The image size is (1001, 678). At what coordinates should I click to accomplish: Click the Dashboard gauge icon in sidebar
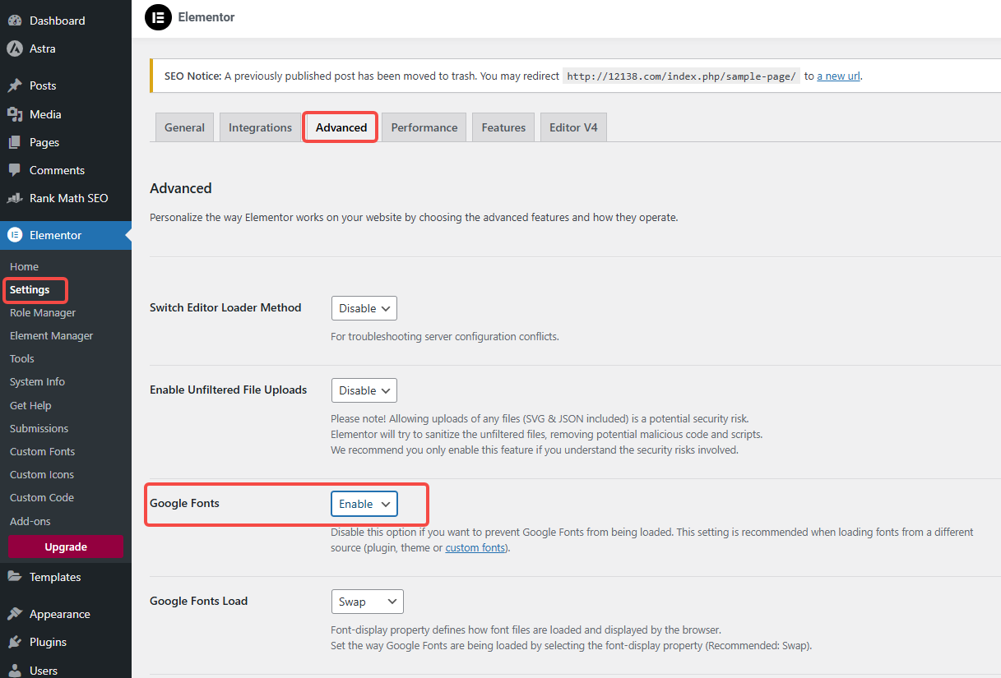15,21
